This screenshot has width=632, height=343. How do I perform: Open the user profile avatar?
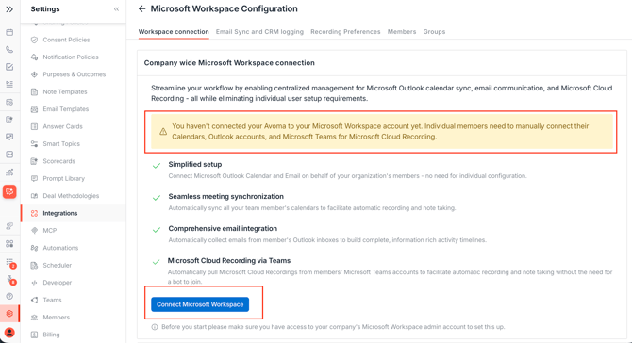(x=9, y=333)
